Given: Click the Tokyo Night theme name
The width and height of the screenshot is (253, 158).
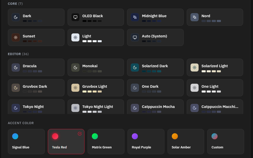Looking at the screenshot, I should click(x=33, y=107).
